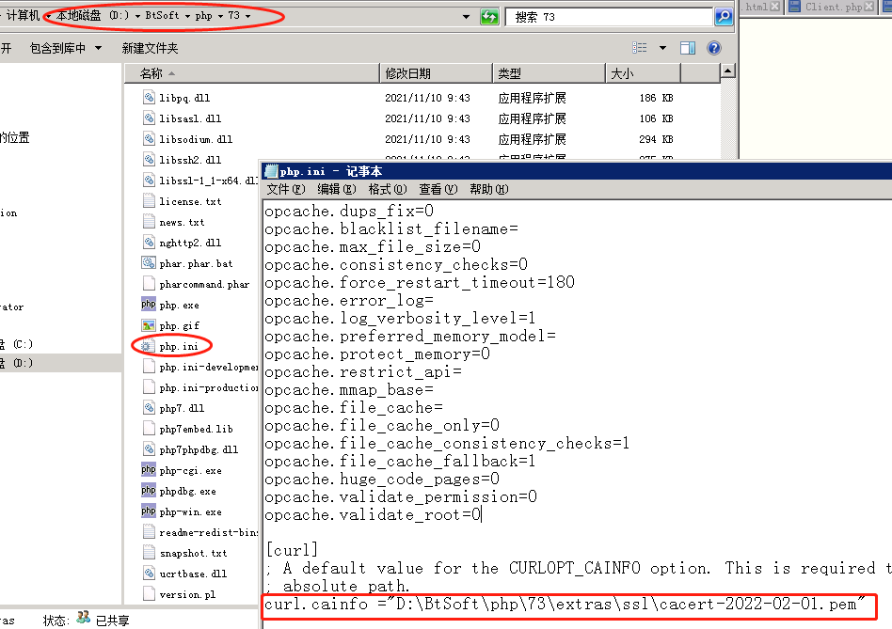This screenshot has height=629, width=892.
Task: Open Notepad 格式(O) menu
Action: 388,189
